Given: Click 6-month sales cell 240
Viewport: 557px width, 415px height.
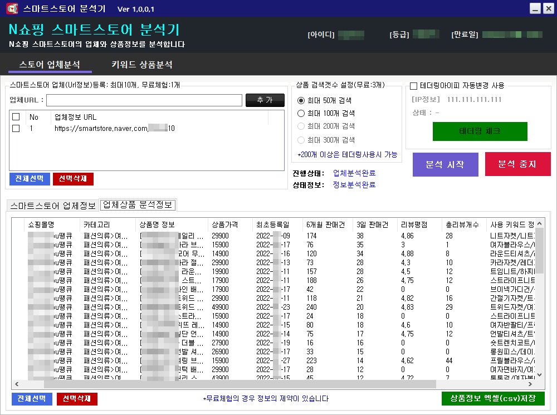Looking at the screenshot, I should pos(312,307).
